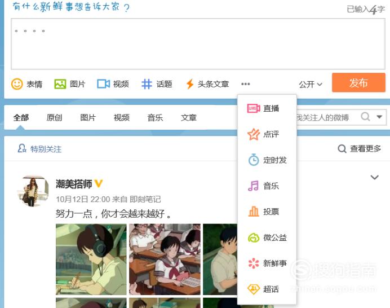Click the magnifier beside 查看更多
This screenshot has height=308, width=390.
(x=342, y=149)
